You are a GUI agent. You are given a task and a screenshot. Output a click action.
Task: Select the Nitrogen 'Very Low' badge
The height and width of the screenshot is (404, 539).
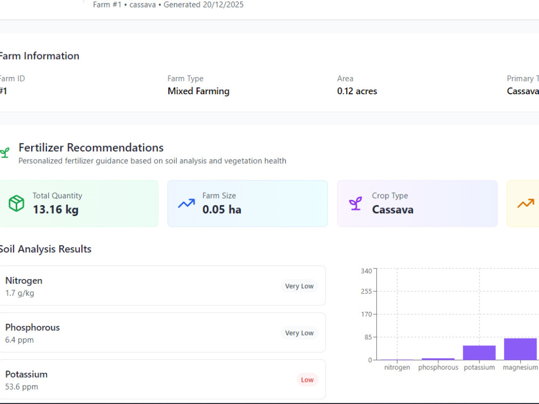(x=299, y=286)
